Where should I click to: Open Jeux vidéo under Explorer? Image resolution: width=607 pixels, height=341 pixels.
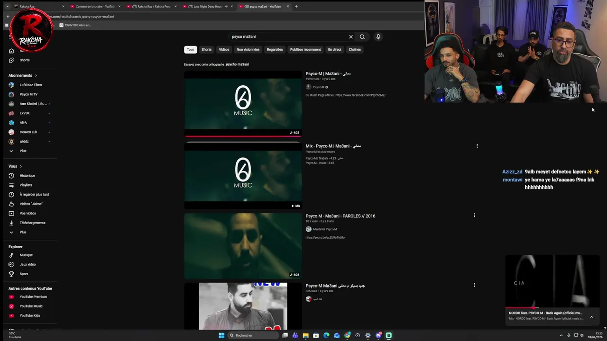point(28,265)
